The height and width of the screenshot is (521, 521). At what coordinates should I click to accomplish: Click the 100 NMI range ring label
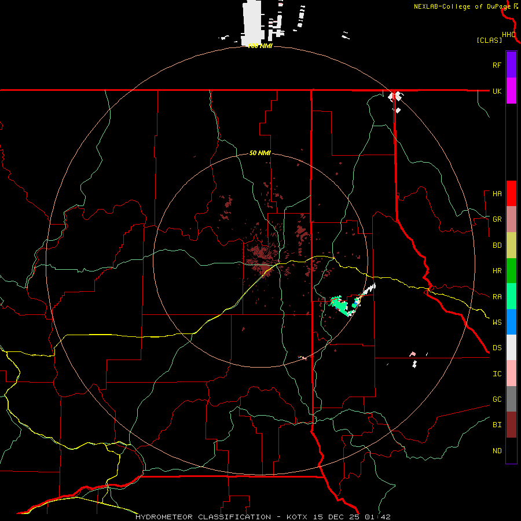click(260, 46)
